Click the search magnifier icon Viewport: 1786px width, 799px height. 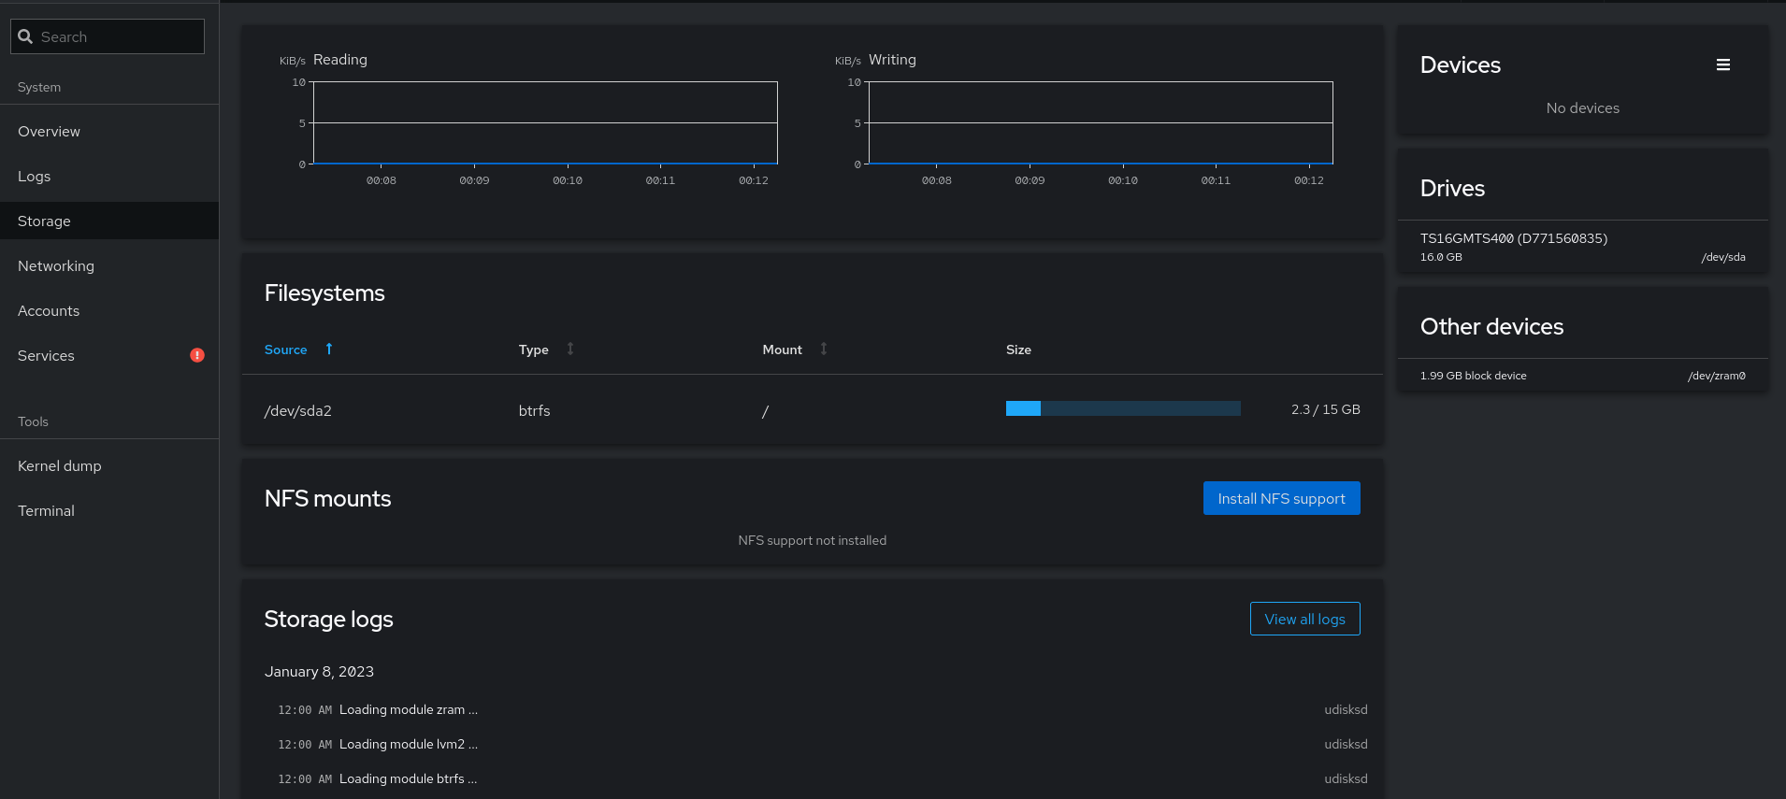click(25, 36)
